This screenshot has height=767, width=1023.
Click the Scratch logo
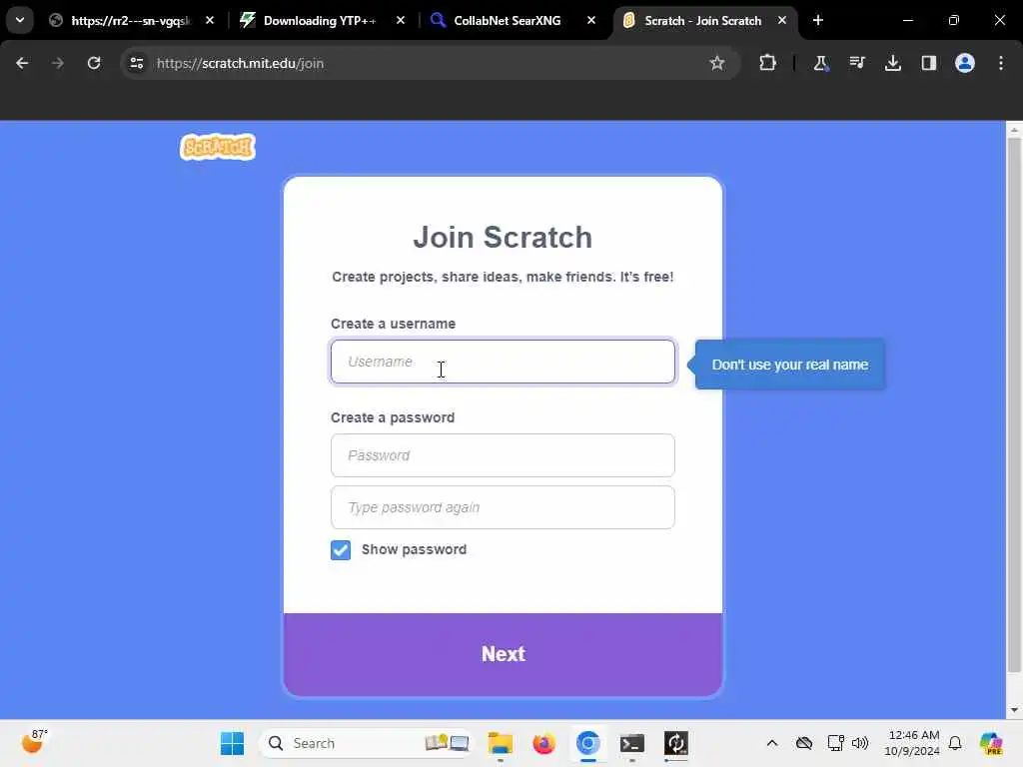pyautogui.click(x=217, y=147)
